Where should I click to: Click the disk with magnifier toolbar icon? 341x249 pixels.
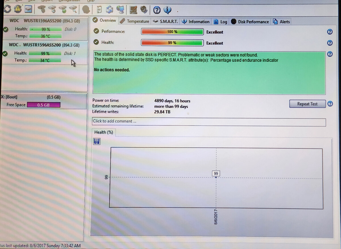pos(74,9)
